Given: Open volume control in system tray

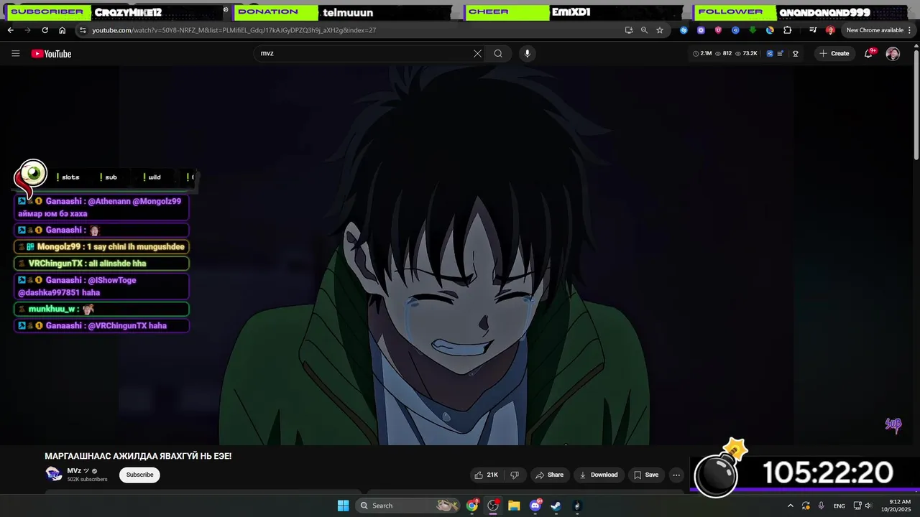Looking at the screenshot, I should click(868, 506).
